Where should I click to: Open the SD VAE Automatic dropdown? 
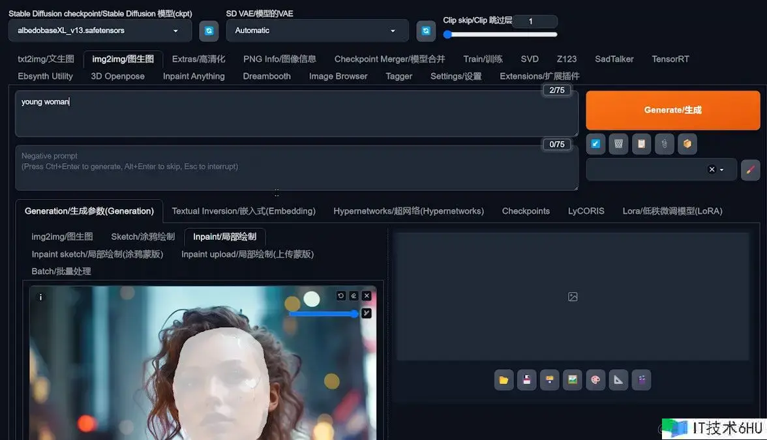(x=317, y=31)
